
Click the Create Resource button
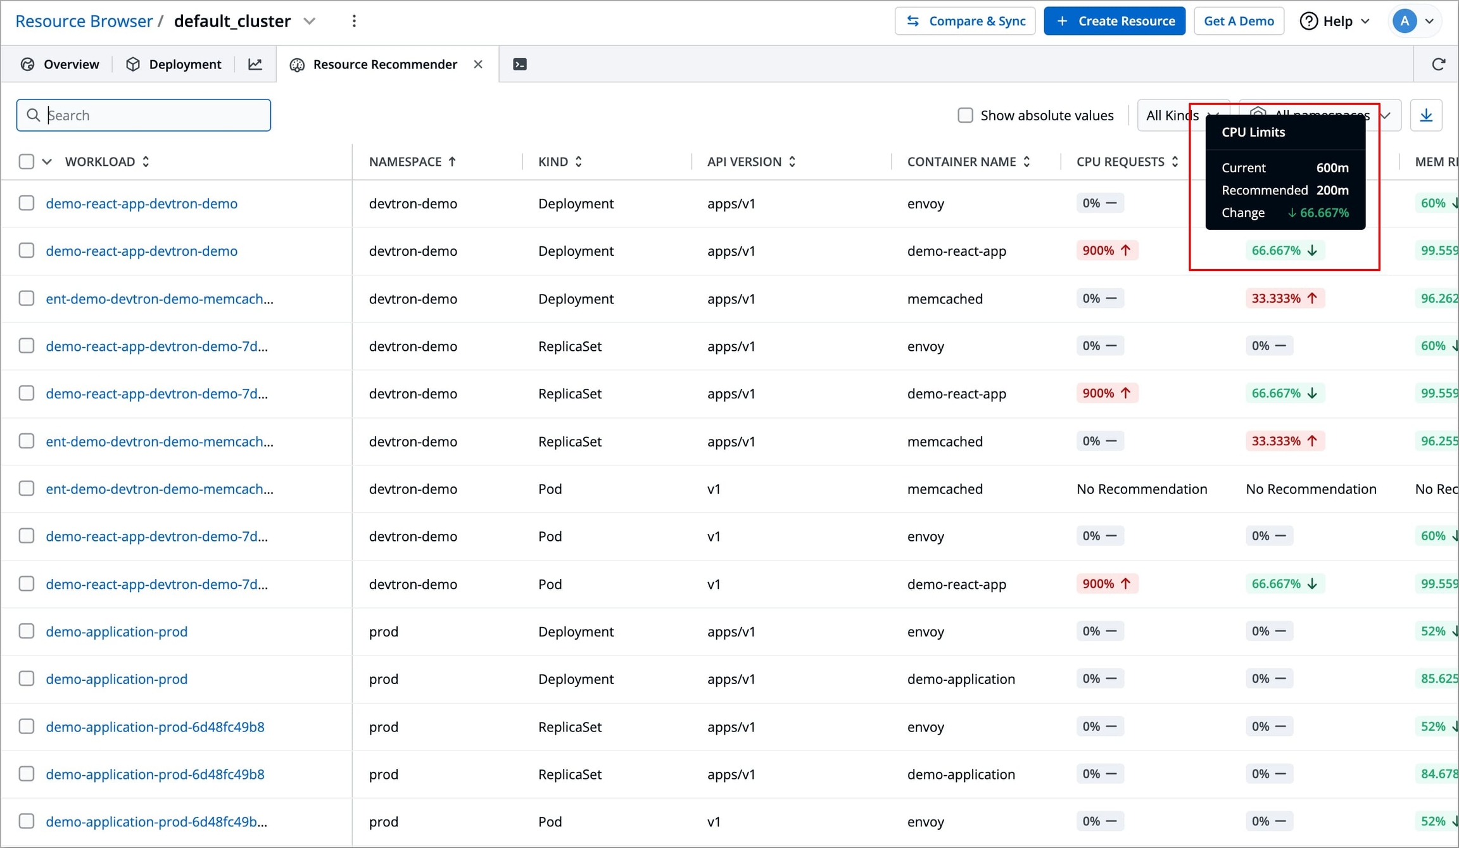1115,21
